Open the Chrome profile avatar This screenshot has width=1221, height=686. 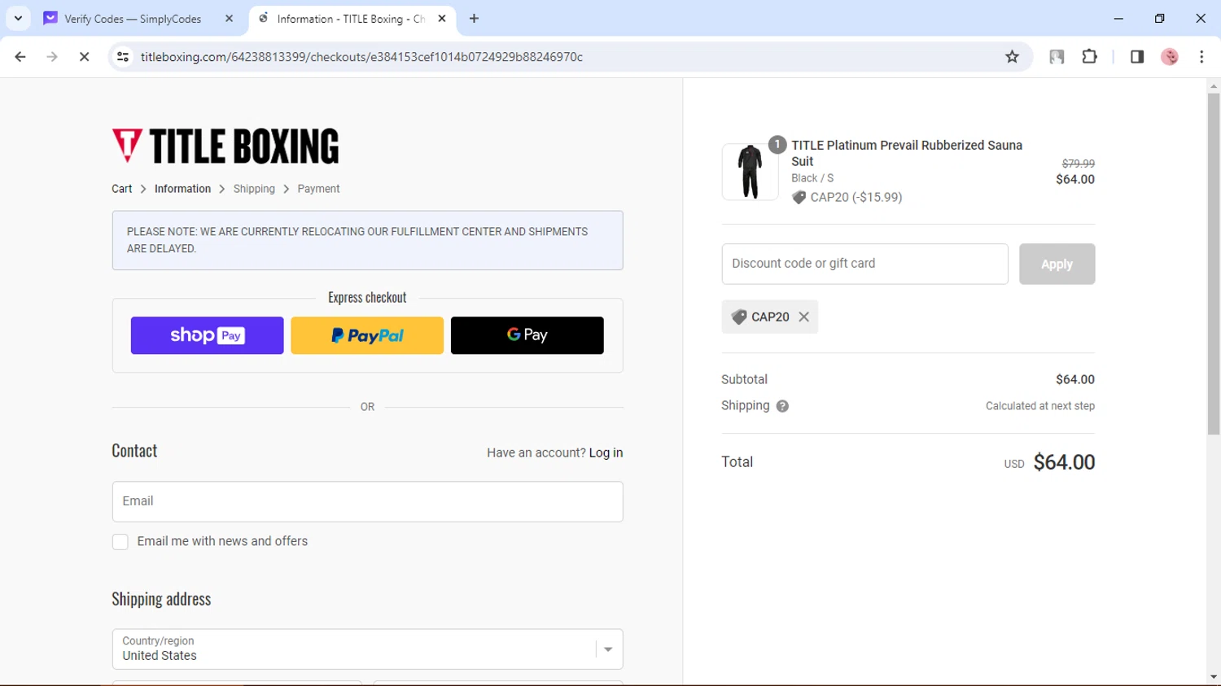[x=1170, y=57]
